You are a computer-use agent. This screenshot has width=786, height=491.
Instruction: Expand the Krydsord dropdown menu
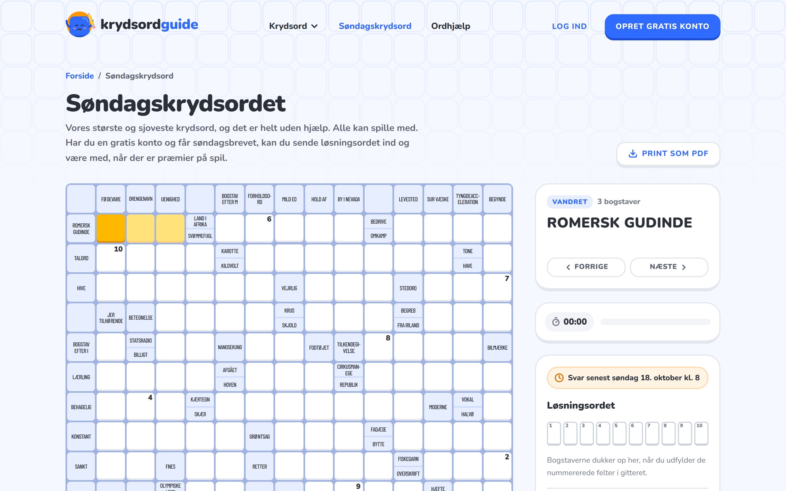[x=293, y=26]
